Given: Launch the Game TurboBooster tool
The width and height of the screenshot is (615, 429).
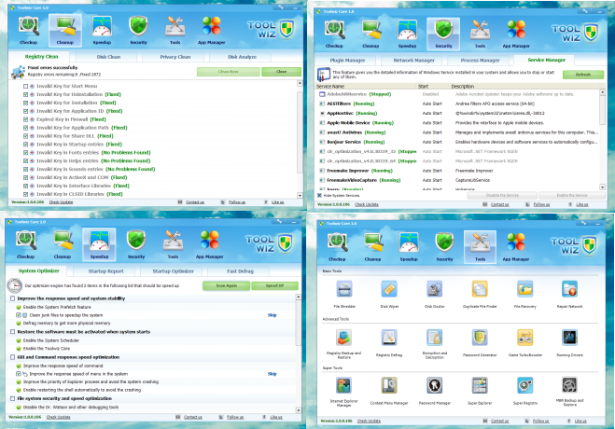Looking at the screenshot, I should (524, 338).
